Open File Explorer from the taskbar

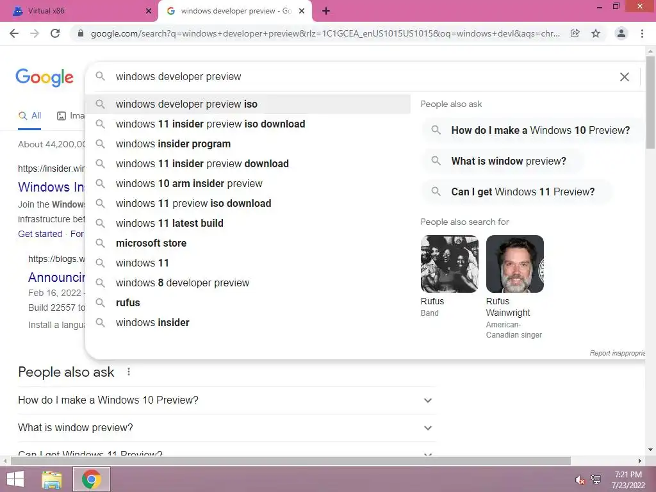point(51,479)
